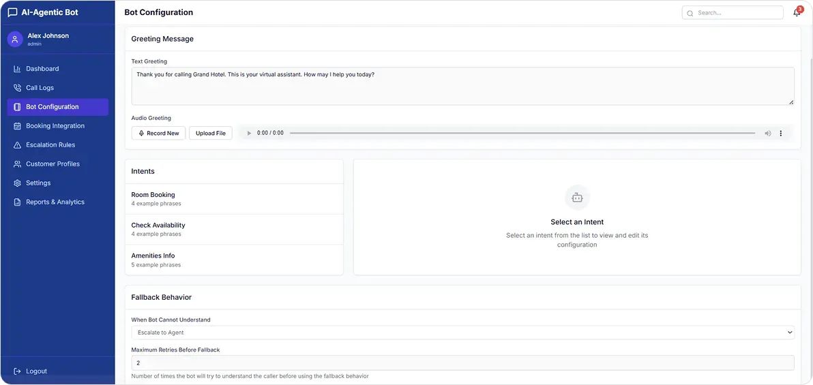Image resolution: width=813 pixels, height=385 pixels.
Task: Click the Booking Integration calendar icon
Action: (17, 126)
